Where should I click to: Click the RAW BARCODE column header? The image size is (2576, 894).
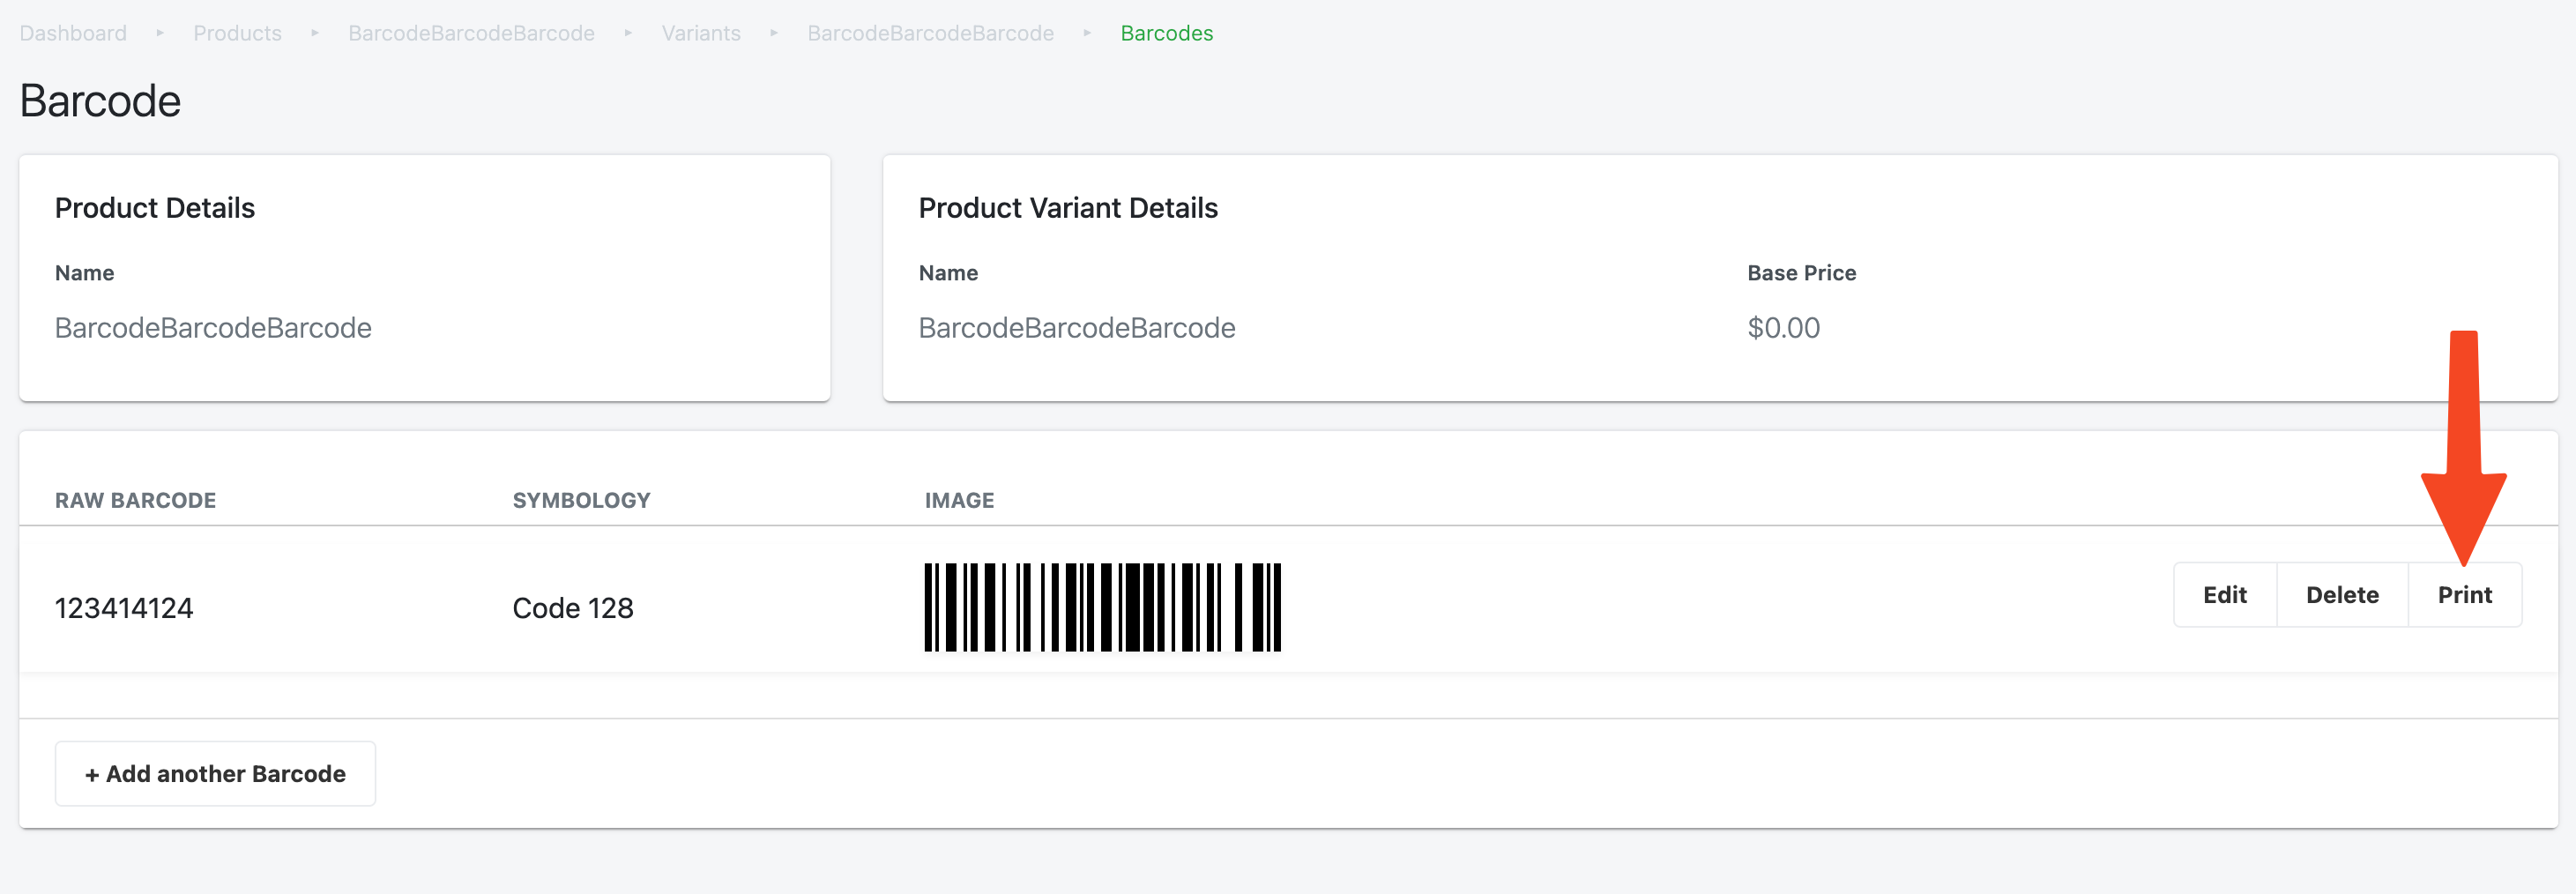[x=135, y=500]
